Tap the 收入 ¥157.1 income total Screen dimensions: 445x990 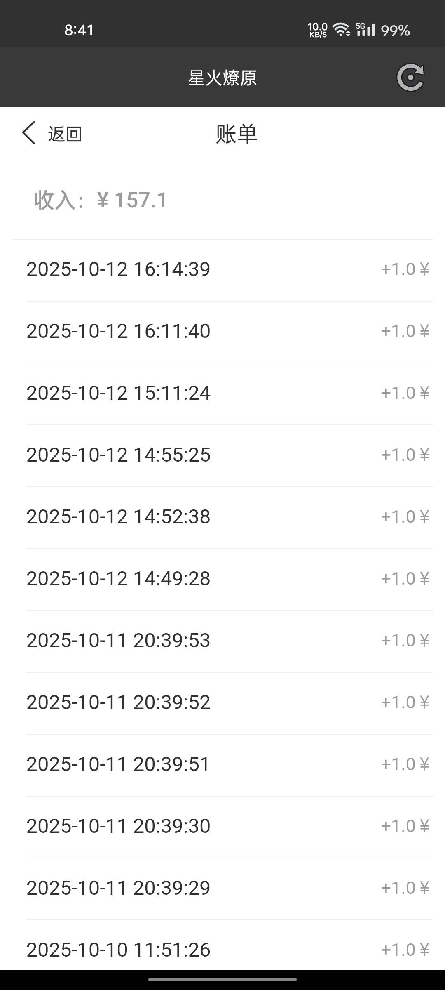coord(101,200)
